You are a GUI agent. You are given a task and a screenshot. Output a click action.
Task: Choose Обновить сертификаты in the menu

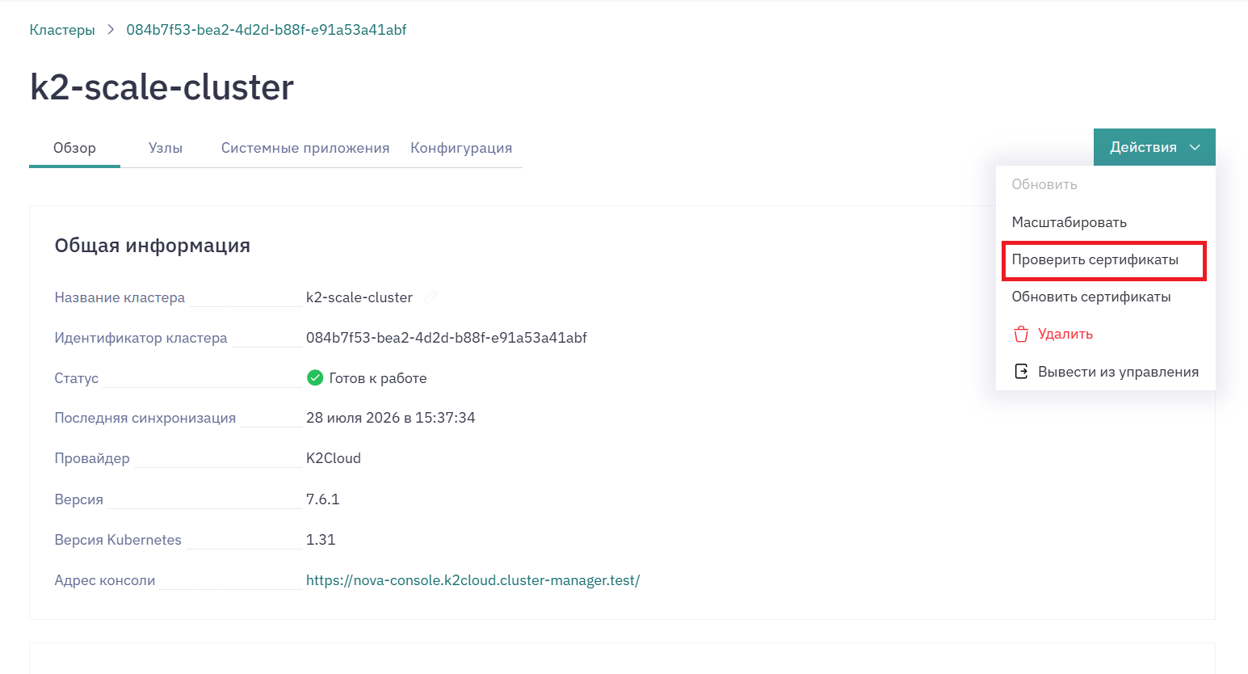point(1105,297)
